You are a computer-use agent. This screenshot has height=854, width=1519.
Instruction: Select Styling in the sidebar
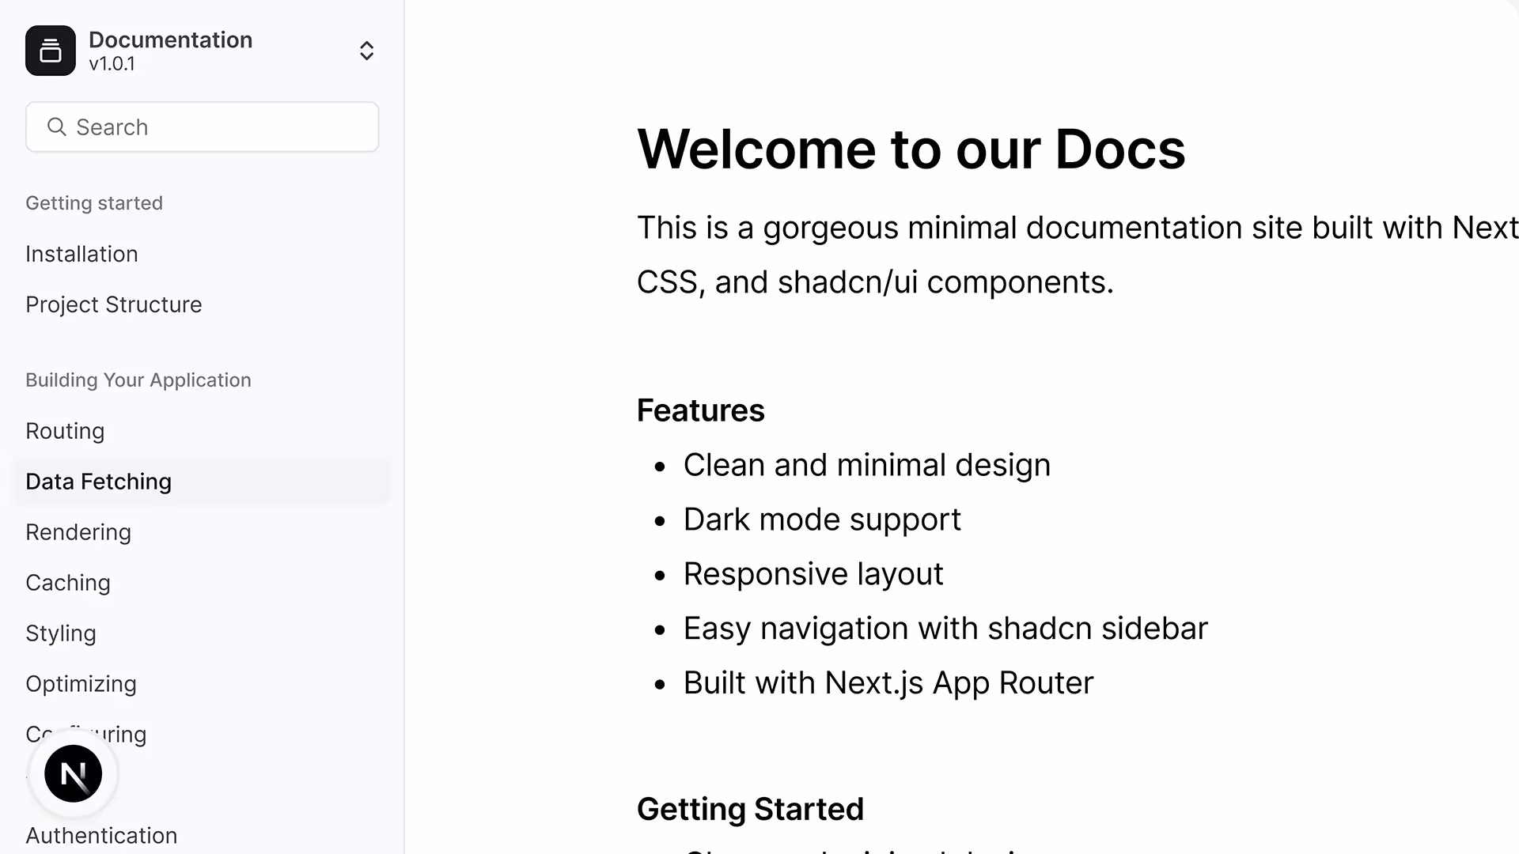pos(61,633)
